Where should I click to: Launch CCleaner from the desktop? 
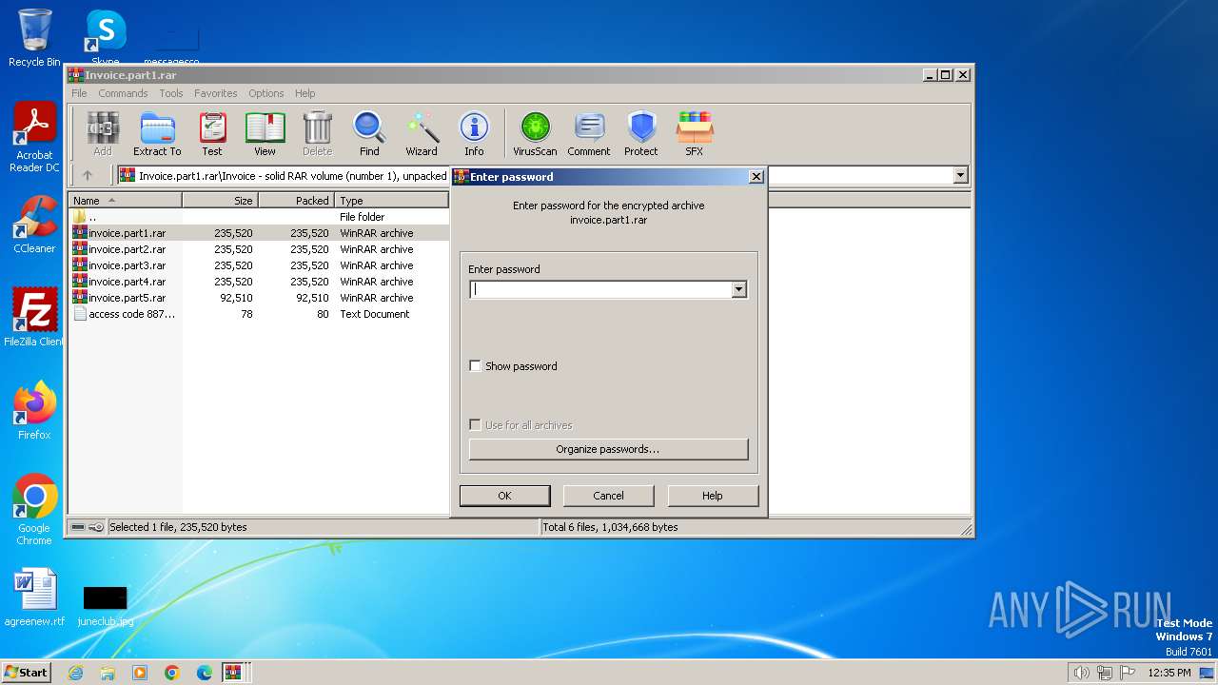click(x=34, y=225)
